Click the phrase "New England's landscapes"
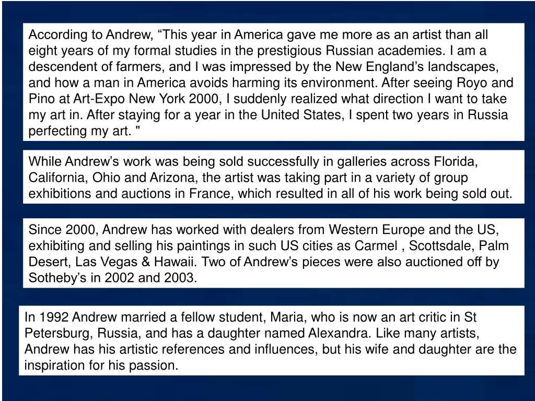Viewport: 535px width, 401px height. click(x=416, y=66)
